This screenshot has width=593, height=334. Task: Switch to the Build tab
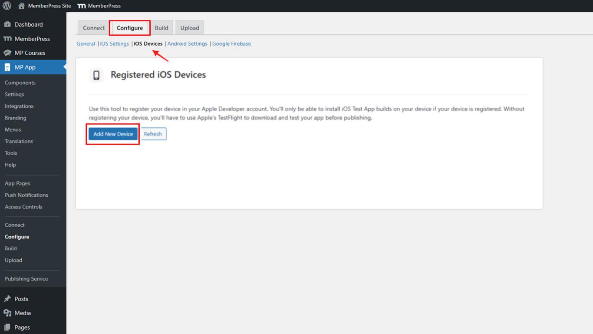[161, 28]
